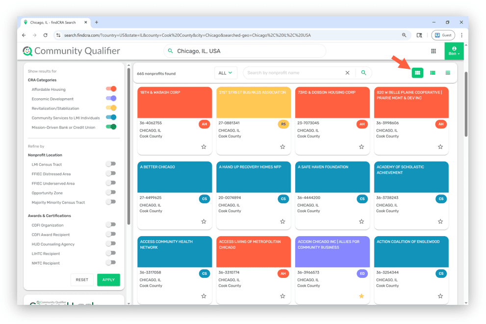The height and width of the screenshot is (324, 486).
Task: Enable FFIEC Distressed Area filter
Action: (x=111, y=173)
